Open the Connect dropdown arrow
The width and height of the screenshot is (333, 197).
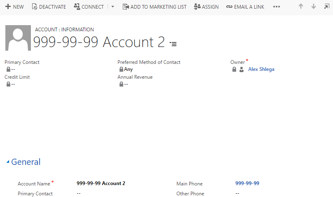click(113, 7)
